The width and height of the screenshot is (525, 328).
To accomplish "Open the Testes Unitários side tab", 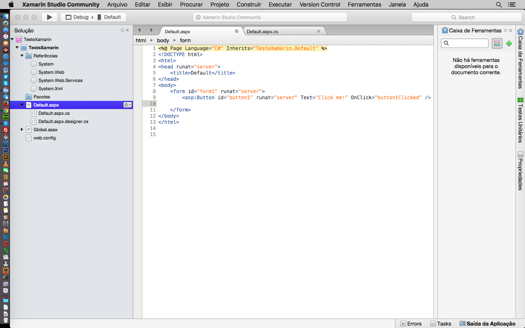I will 520,120.
